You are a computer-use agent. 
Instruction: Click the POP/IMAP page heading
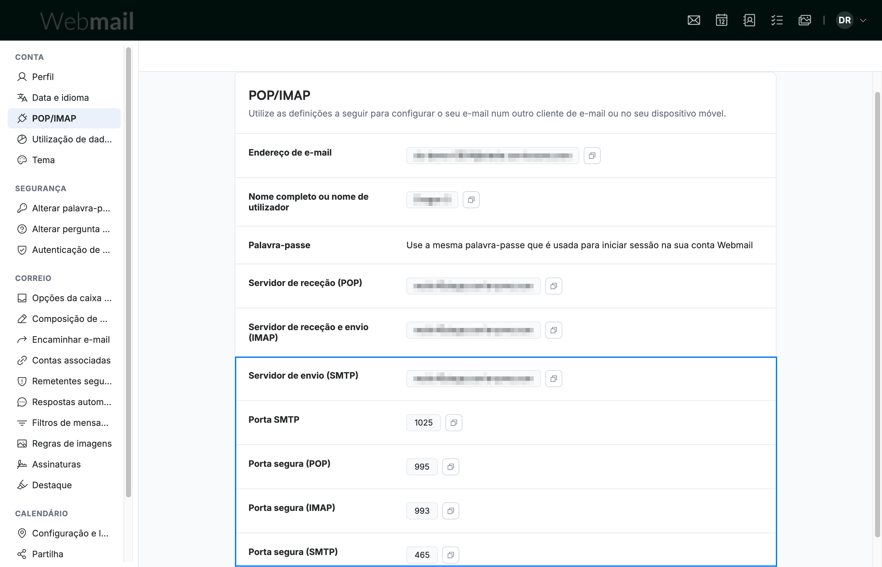click(x=279, y=95)
